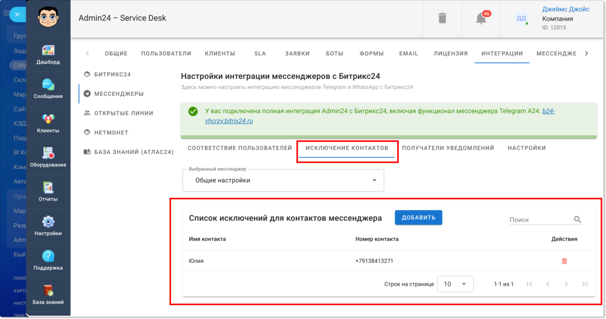Open the НАСТРОЙКИ sub-tab
Viewport: 606px width, 319px height.
point(527,148)
